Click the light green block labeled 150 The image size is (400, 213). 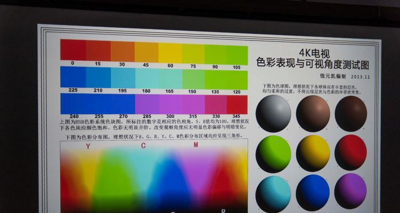click(x=194, y=79)
